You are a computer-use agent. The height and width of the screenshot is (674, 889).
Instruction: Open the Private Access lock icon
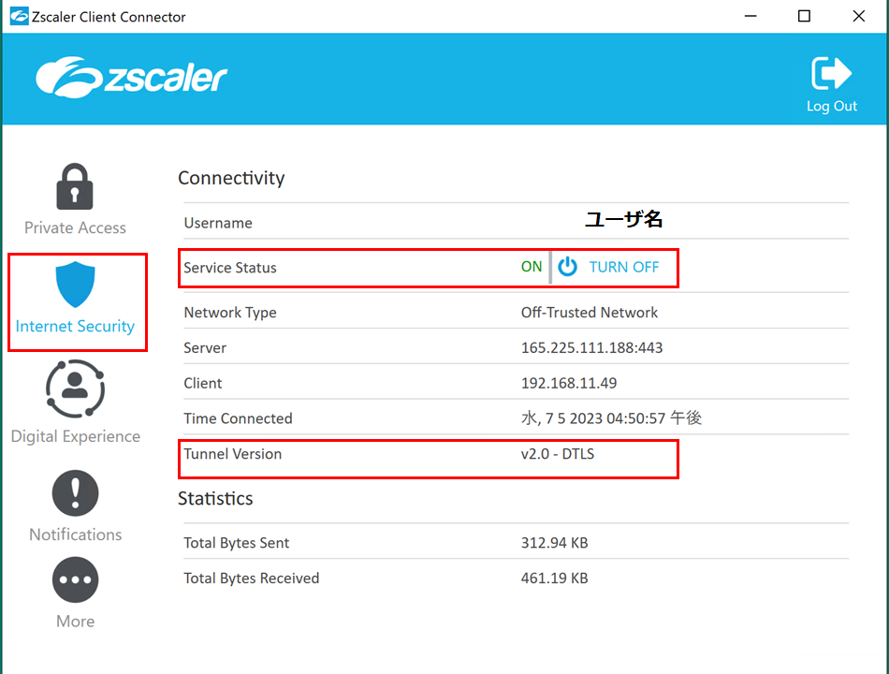74,186
